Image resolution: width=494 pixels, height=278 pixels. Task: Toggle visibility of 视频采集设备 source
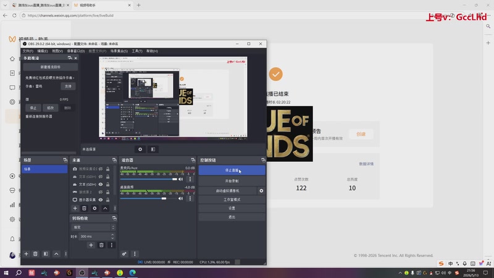pos(101,169)
